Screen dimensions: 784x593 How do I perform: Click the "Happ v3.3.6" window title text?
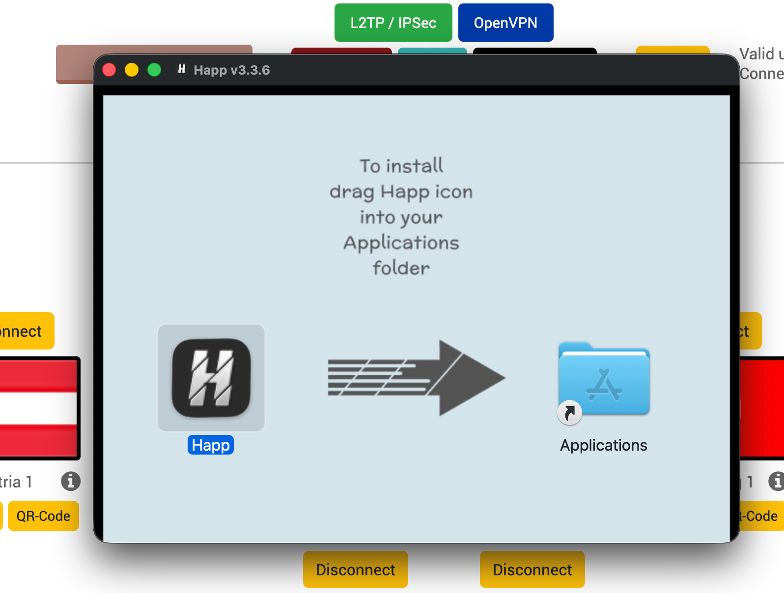point(232,70)
